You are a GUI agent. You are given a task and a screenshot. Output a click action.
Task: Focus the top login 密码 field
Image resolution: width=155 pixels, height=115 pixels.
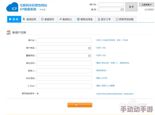(111, 9)
